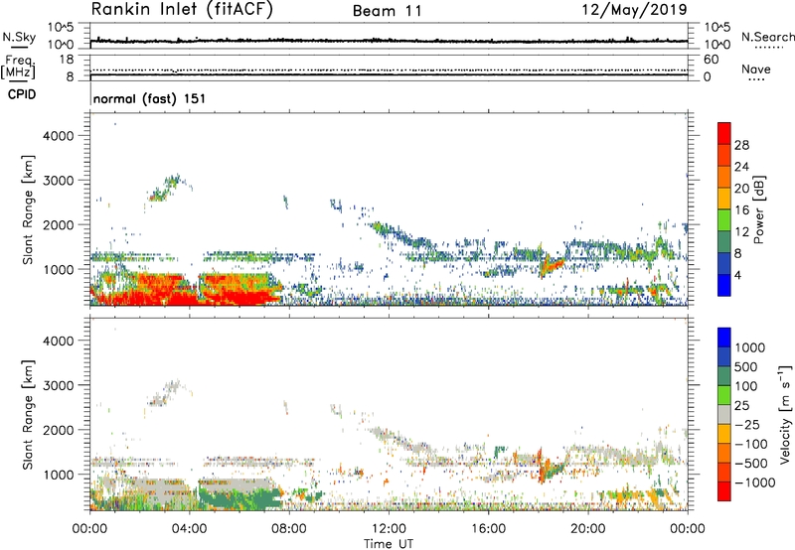Click 'normal (fast) 151' CPID text
Viewport: 795px width, 550px height.
150,98
